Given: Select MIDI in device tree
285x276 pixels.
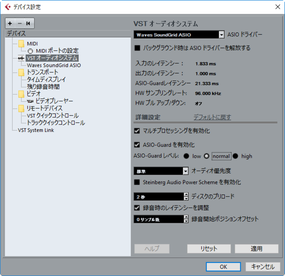Looking at the screenshot, I should [32, 44].
